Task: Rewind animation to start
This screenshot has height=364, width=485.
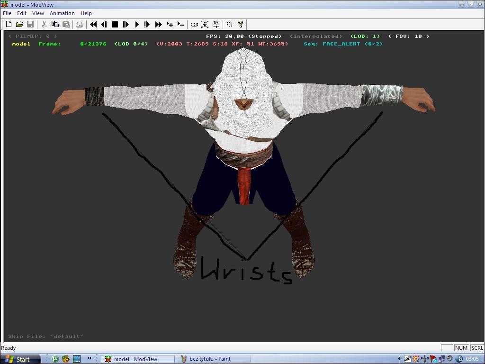Action: coord(93,24)
